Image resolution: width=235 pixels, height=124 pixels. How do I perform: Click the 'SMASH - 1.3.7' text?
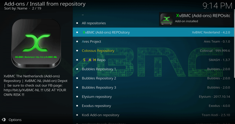pos(219,60)
